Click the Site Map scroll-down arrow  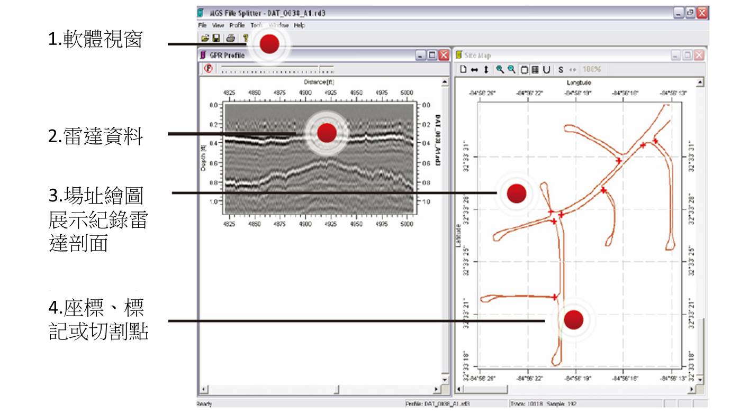700,380
